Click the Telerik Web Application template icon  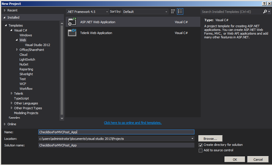point(72,33)
